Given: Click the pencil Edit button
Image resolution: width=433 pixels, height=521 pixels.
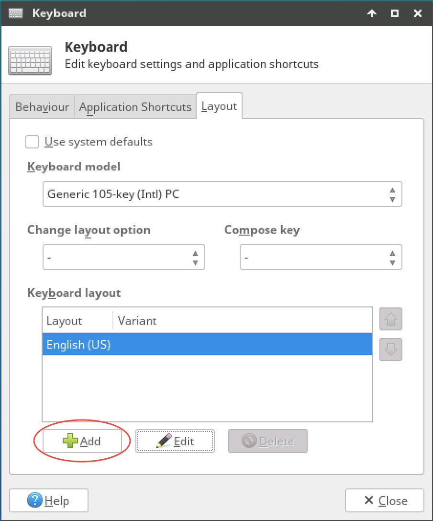Looking at the screenshot, I should [x=175, y=441].
